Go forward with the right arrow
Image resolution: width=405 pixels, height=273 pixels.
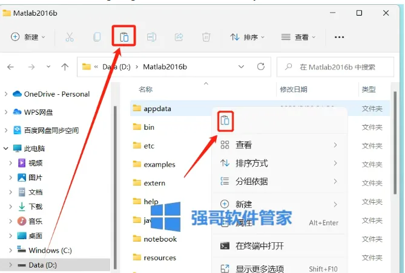31,67
